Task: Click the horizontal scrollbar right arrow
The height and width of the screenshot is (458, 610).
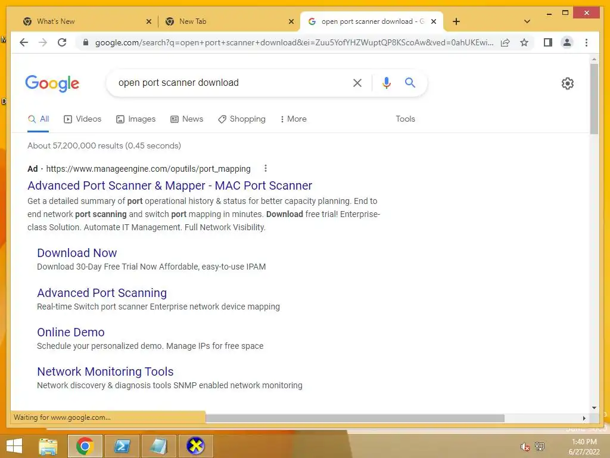Action: (x=584, y=418)
